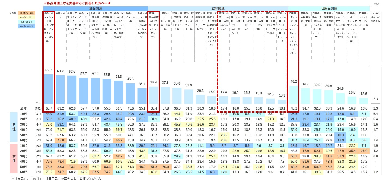Open the 日用品関連 group header
Image resolution: width=388 pixels, height=180 pixels.
329,8
